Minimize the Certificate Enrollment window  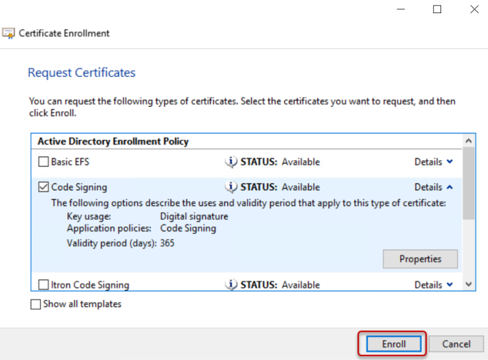401,9
